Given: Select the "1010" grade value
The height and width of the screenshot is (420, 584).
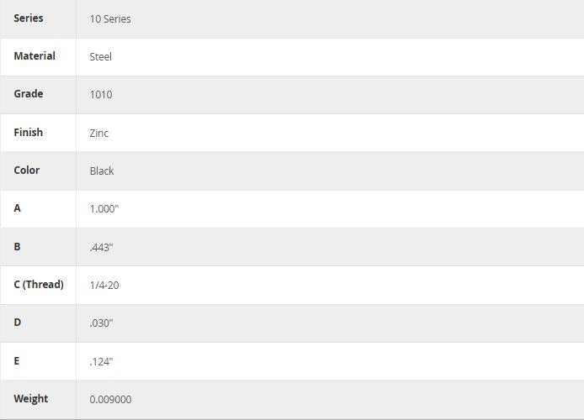Looking at the screenshot, I should (x=101, y=94).
